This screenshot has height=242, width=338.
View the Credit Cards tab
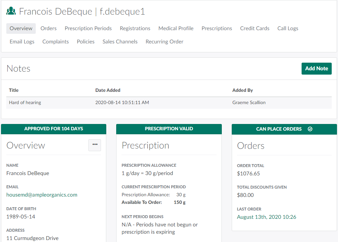pos(255,29)
